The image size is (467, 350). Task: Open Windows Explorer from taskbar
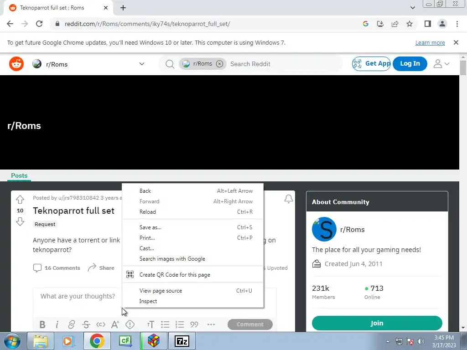(41, 341)
